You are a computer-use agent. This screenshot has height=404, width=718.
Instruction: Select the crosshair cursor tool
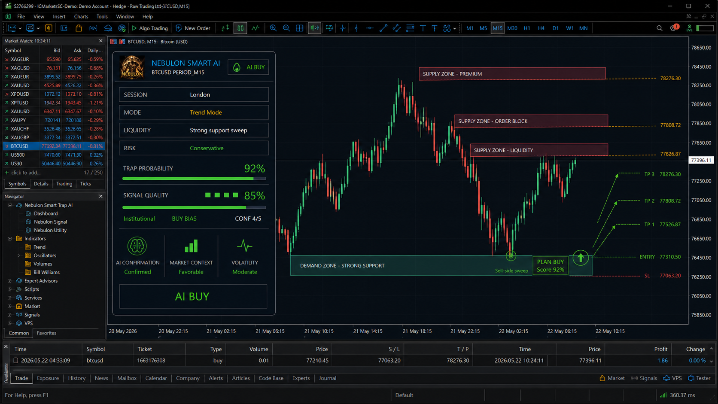[x=343, y=28]
